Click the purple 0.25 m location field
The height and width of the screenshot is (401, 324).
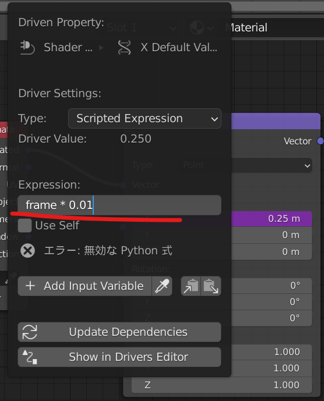pyautogui.click(x=272, y=219)
